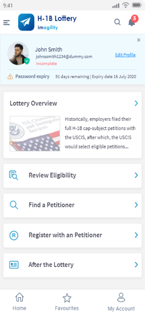Click the circled R register icon

14,235
